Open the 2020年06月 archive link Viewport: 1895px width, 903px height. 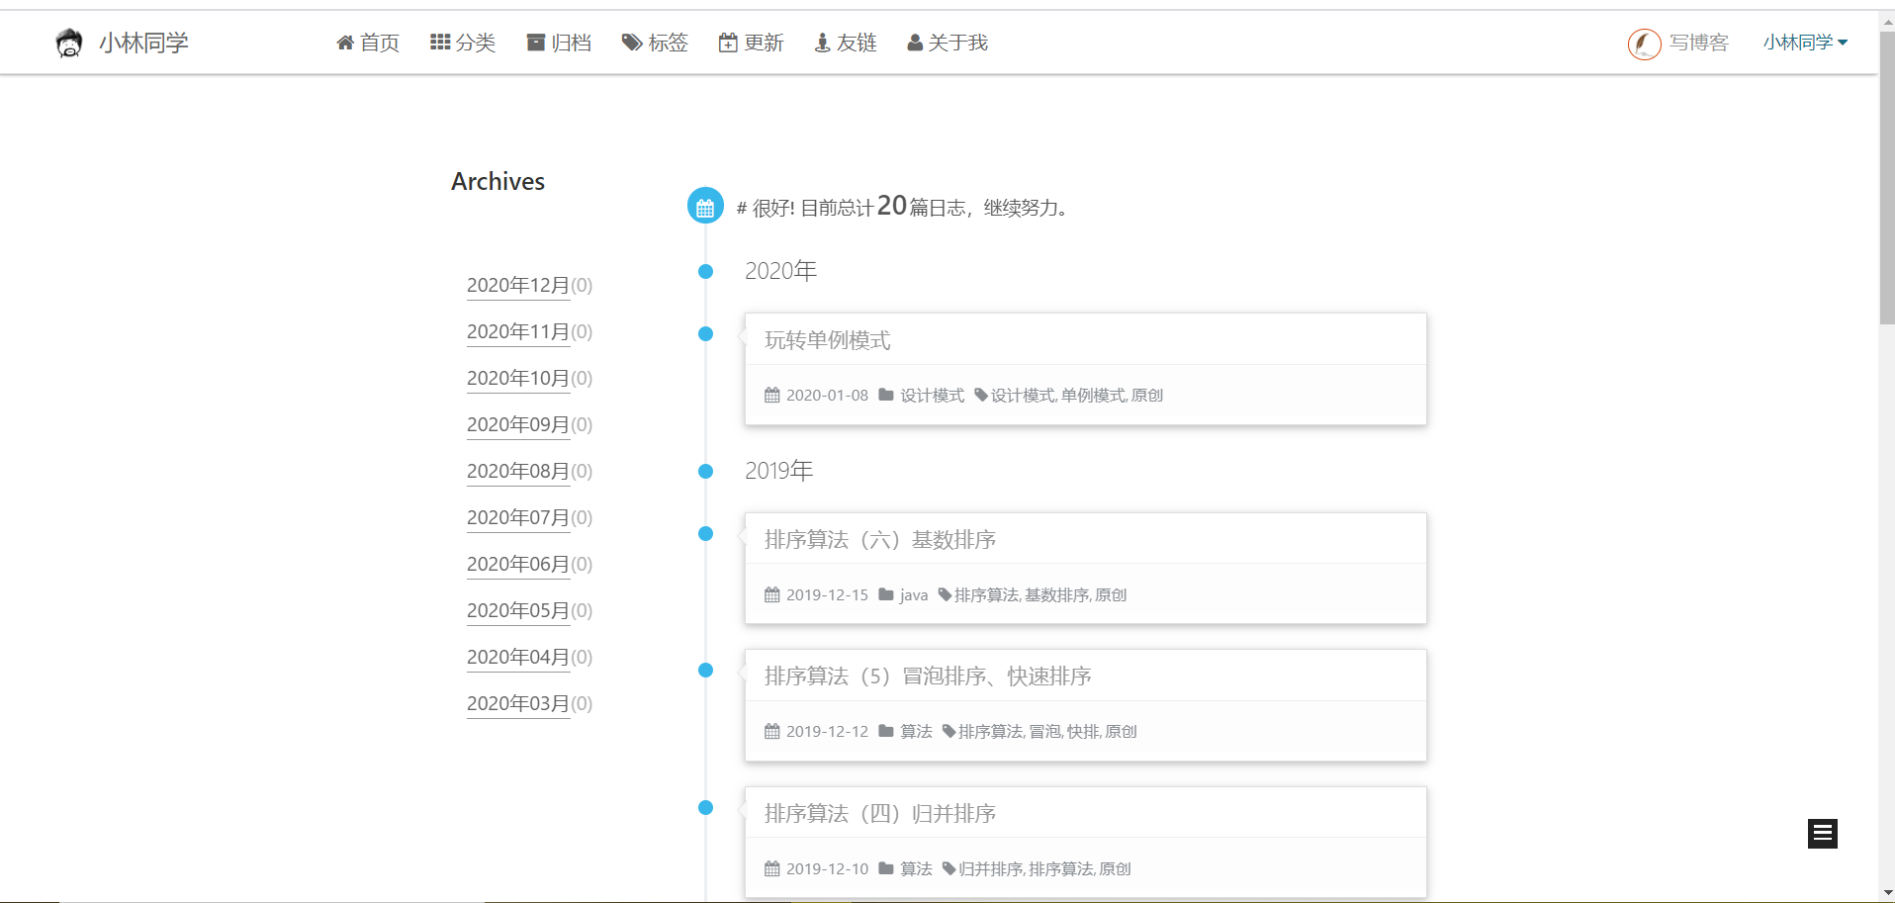tap(518, 565)
